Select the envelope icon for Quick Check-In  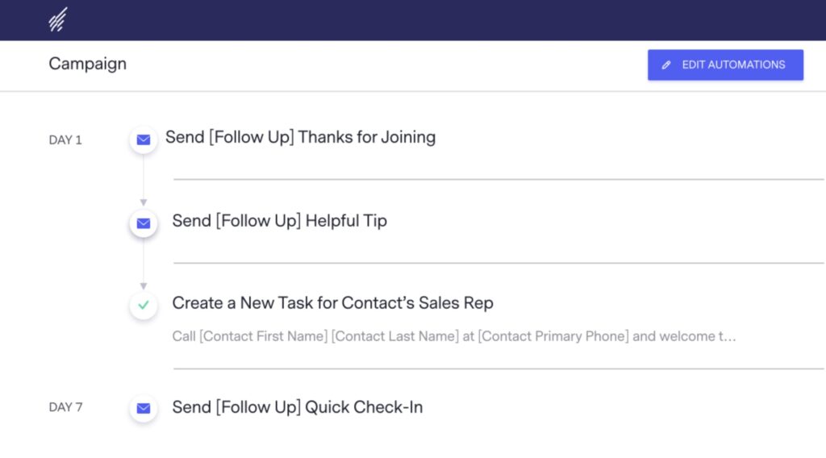[x=144, y=409]
